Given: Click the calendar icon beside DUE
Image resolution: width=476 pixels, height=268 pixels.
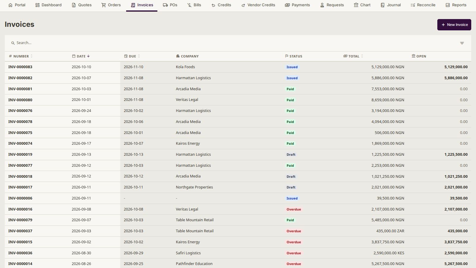Looking at the screenshot, I should [x=126, y=56].
